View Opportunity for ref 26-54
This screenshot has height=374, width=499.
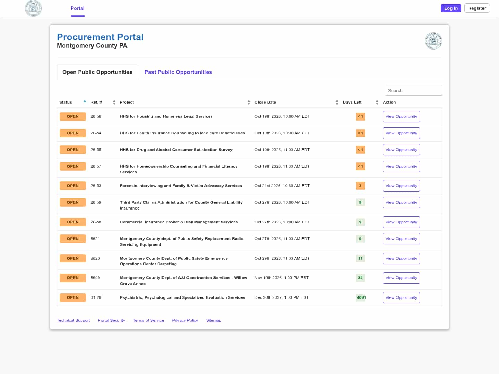tap(401, 133)
